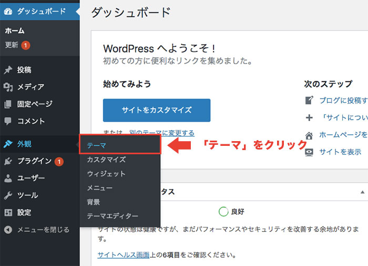Open ダッシュボード in the sidebar

coord(40,11)
